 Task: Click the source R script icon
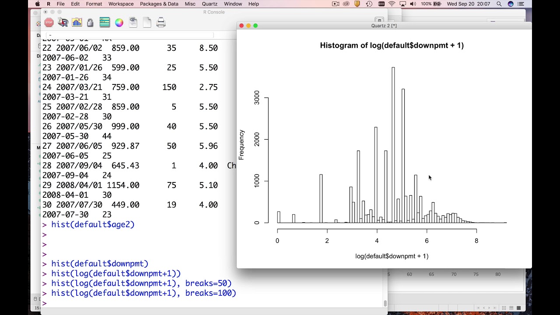tap(63, 22)
